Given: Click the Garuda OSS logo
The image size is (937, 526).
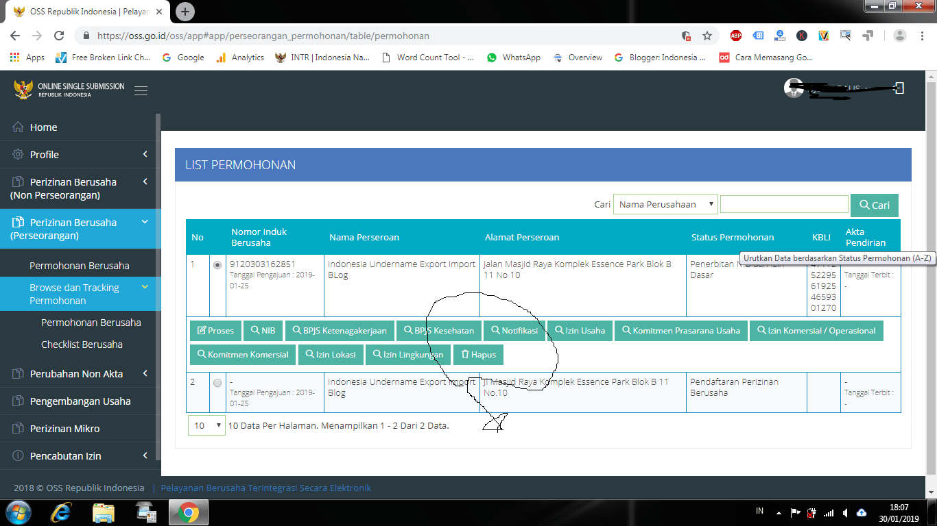Looking at the screenshot, I should point(23,88).
